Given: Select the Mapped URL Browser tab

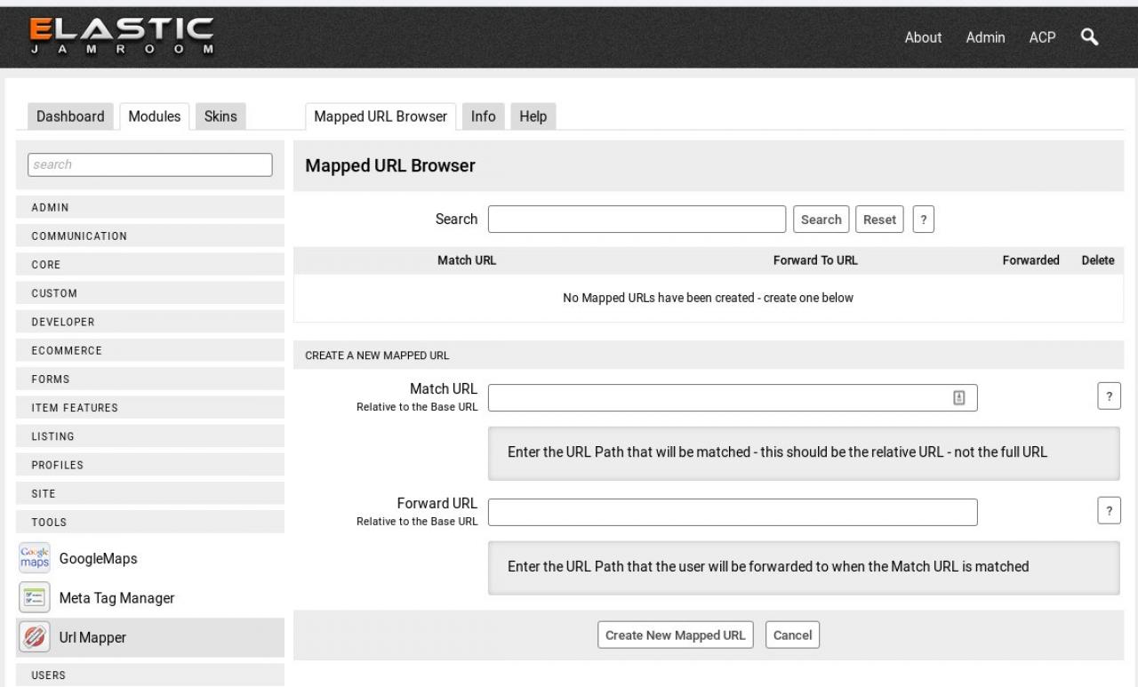Looking at the screenshot, I should [x=381, y=116].
